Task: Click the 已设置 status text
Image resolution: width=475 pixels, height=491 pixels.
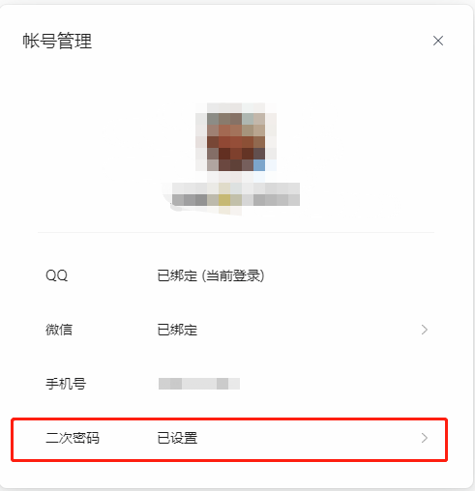Action: coord(177,438)
